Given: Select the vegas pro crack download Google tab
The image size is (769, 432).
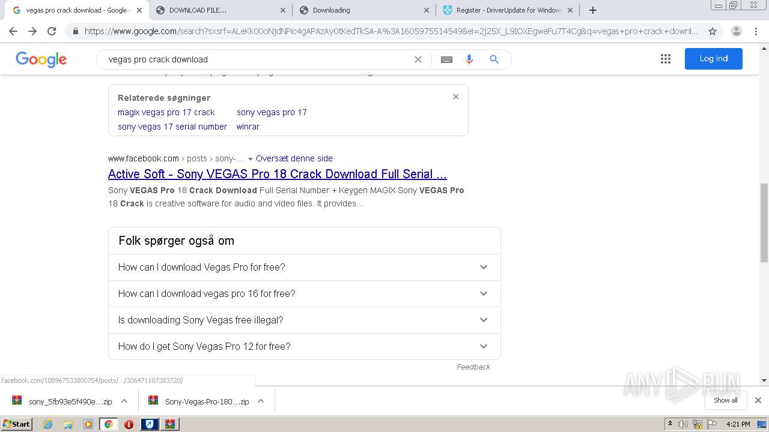Looking at the screenshot, I should [76, 10].
